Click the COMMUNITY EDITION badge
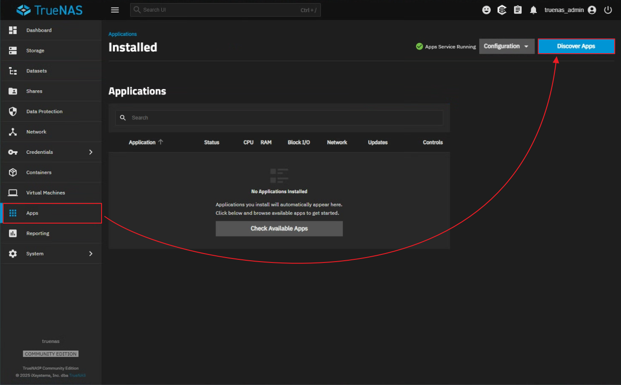The height and width of the screenshot is (385, 621). (51, 354)
